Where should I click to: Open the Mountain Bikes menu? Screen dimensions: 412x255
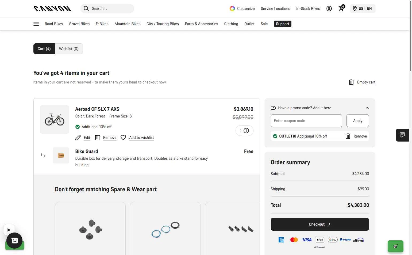click(128, 24)
